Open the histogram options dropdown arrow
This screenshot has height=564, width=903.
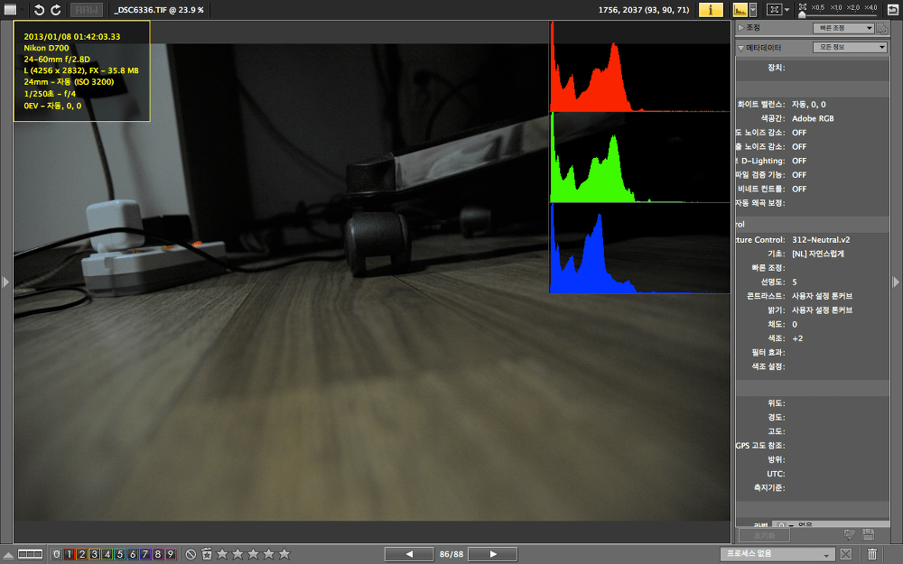click(x=755, y=10)
